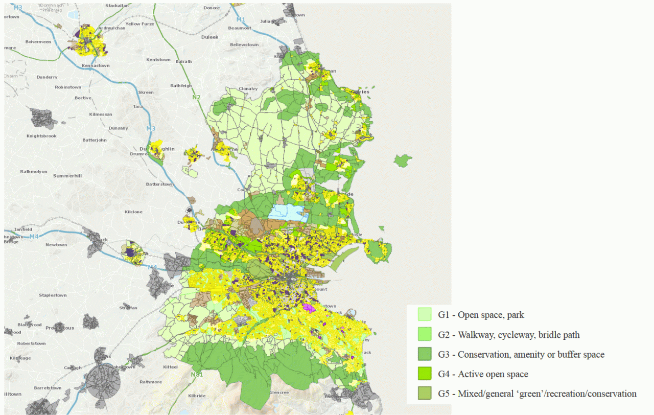Click the Kilclone place name

pos(133,212)
